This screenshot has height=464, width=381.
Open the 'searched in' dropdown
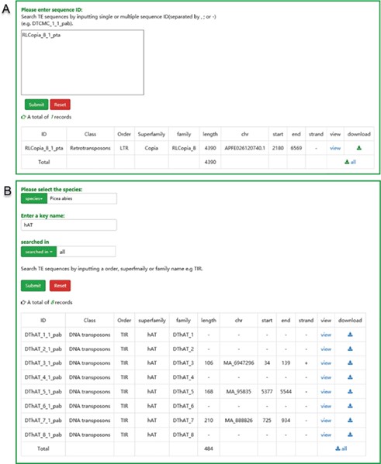click(x=39, y=252)
